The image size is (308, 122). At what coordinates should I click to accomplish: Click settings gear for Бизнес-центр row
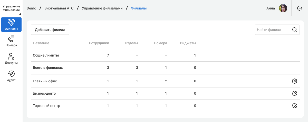coord(295,93)
